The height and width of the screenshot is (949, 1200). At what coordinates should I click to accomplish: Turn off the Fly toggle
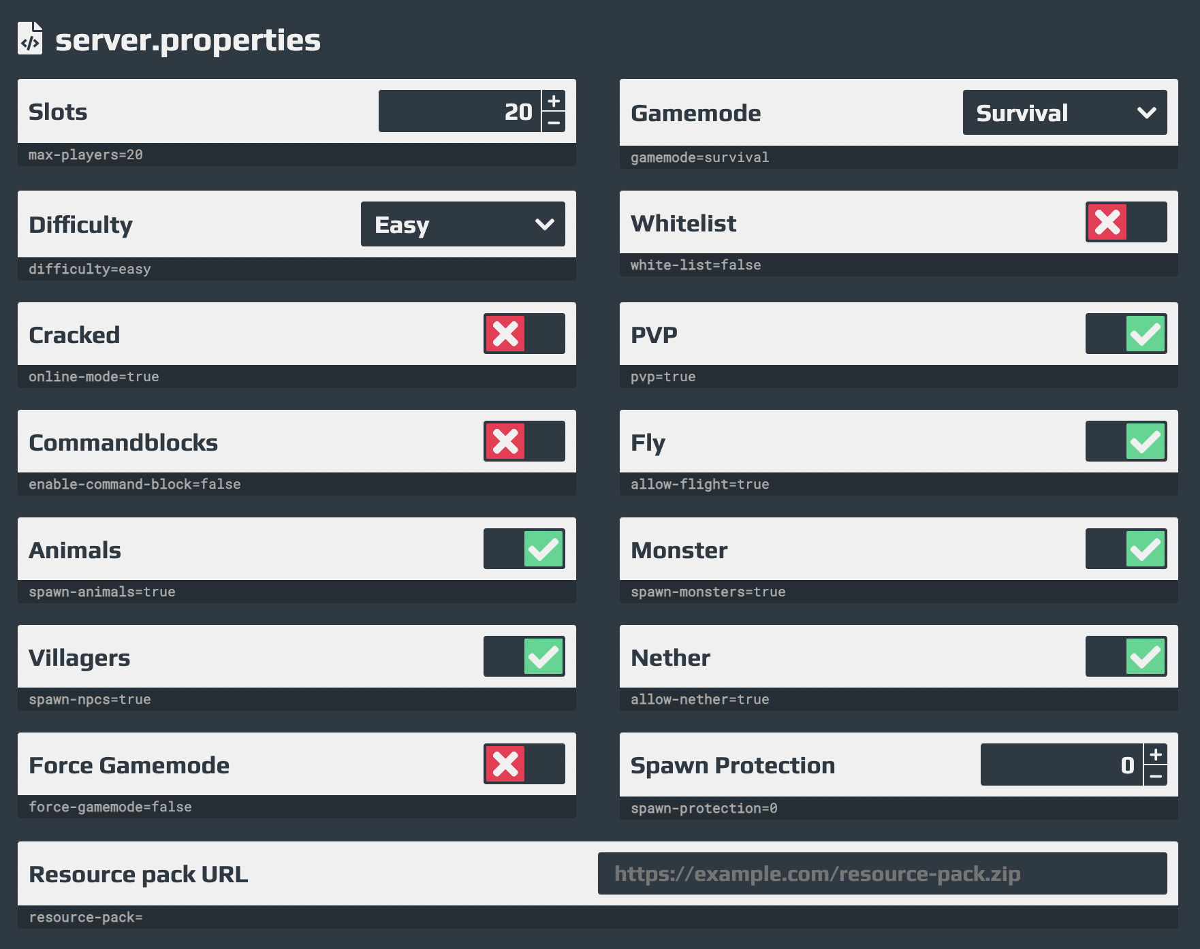(1126, 441)
